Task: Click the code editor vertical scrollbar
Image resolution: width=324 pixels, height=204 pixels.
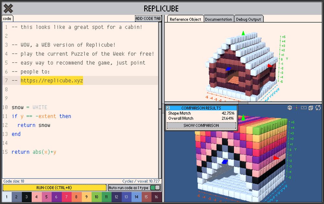Action: point(160,66)
